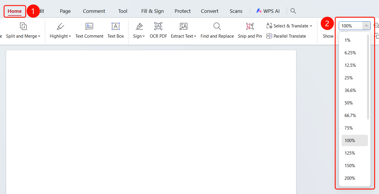379x194 pixels.
Task: Click the zoom percentage input field
Action: coord(351,26)
